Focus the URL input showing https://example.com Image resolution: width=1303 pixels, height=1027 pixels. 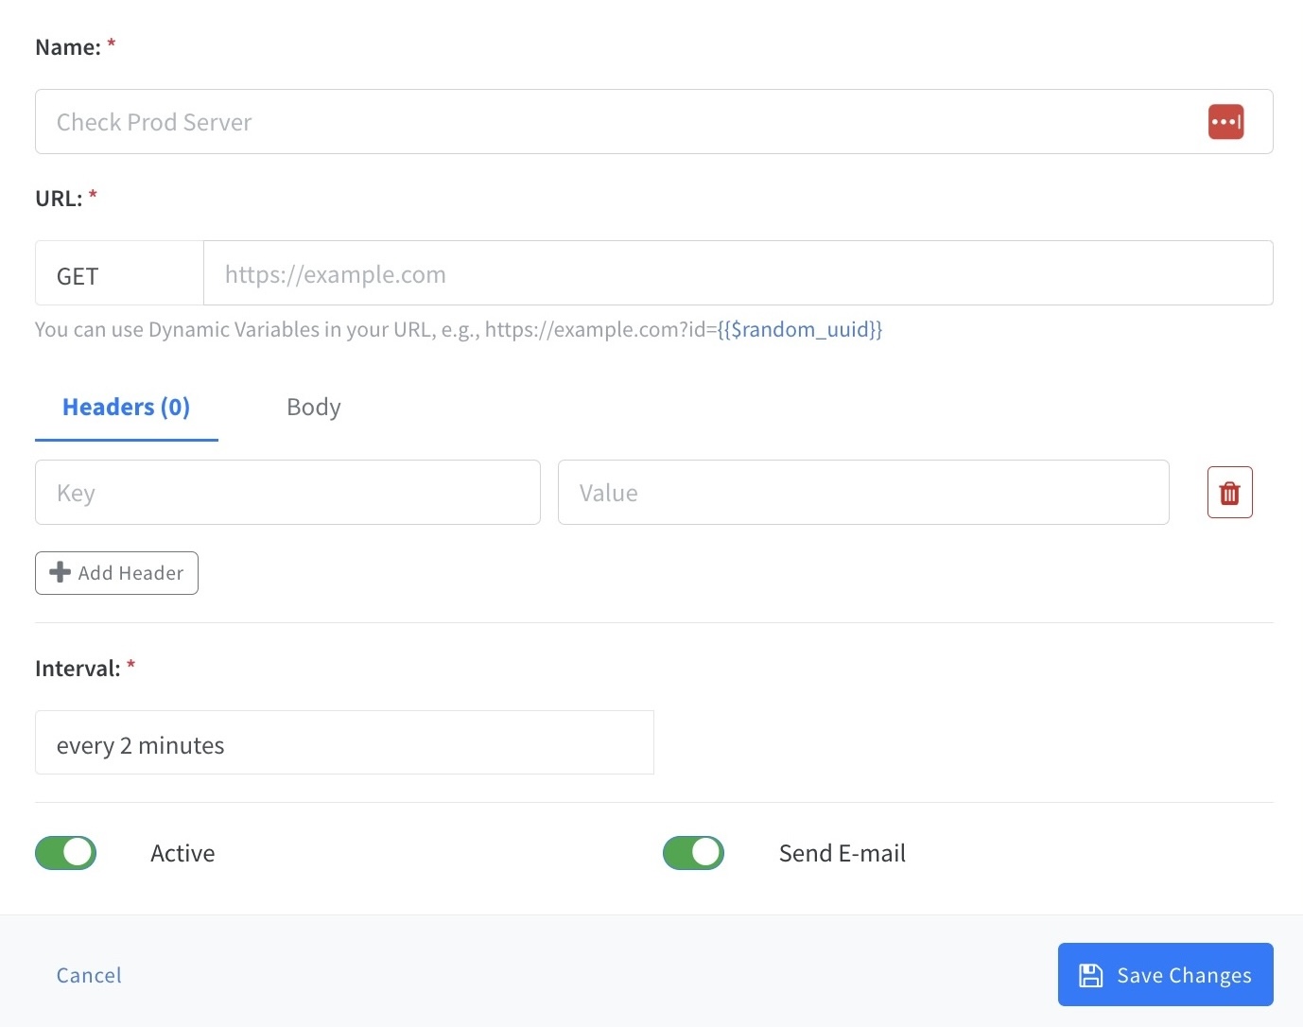[x=738, y=274]
